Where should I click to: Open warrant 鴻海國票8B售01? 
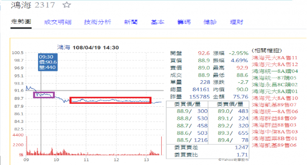pos(274,139)
